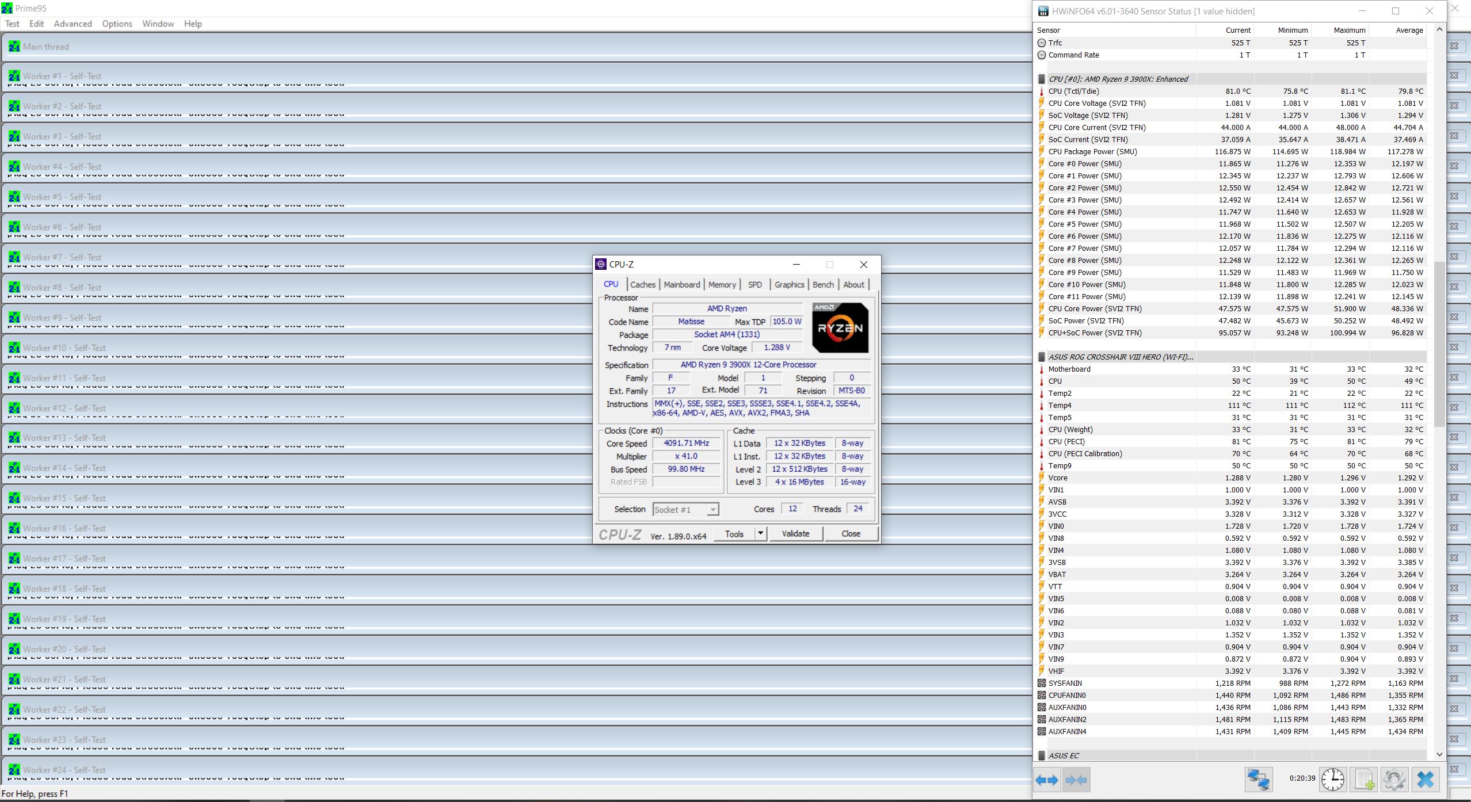Click HWiNFO expand columns arrows button
This screenshot has width=1471, height=802.
(1047, 780)
